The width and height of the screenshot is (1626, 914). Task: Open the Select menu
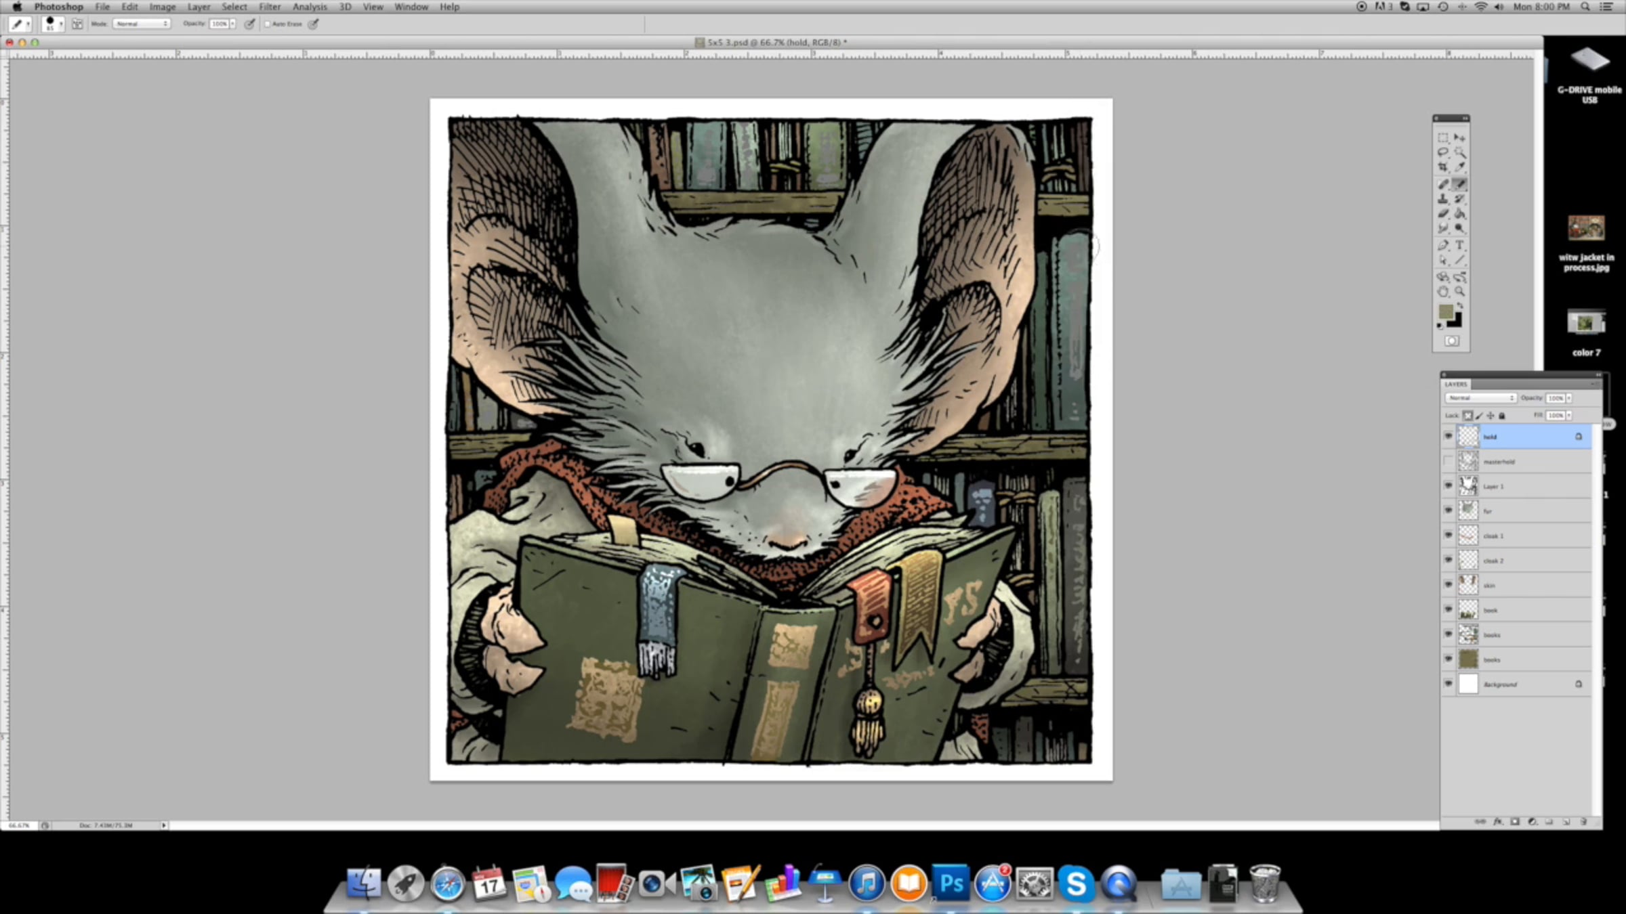[x=234, y=7]
